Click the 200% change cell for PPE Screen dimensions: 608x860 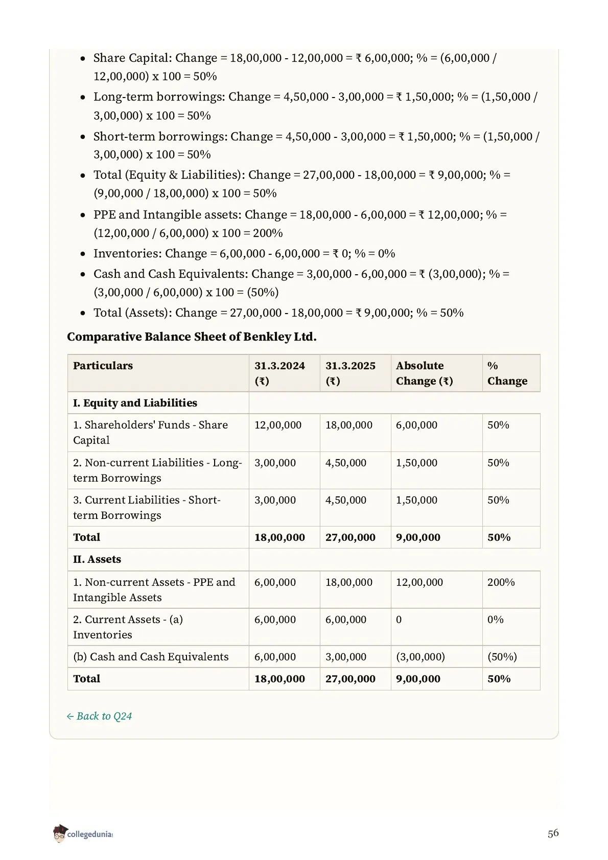point(511,590)
